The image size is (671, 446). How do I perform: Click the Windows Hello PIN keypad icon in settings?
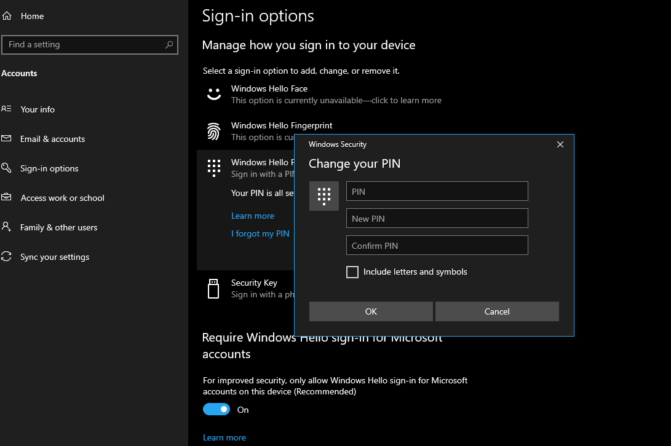coord(214,168)
